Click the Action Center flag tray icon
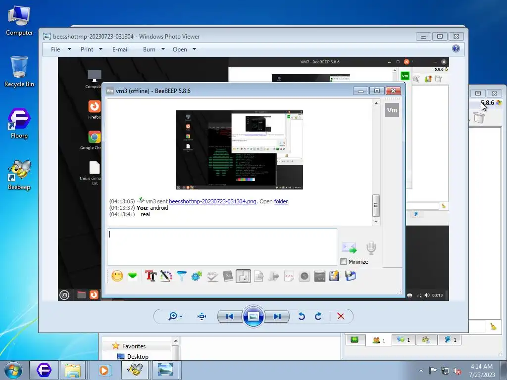The height and width of the screenshot is (380, 507). [x=433, y=371]
